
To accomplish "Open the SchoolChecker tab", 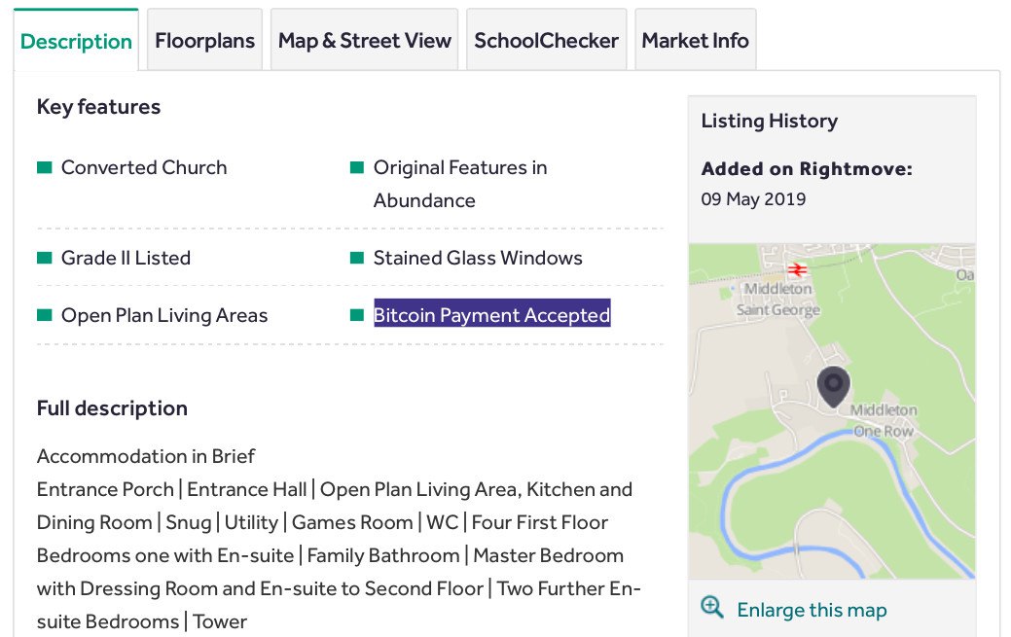I will point(546,41).
